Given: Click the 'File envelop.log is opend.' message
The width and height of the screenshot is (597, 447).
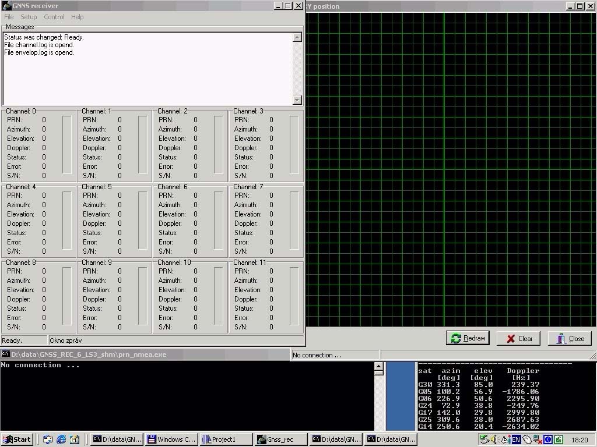Looking at the screenshot, I should click(x=39, y=52).
